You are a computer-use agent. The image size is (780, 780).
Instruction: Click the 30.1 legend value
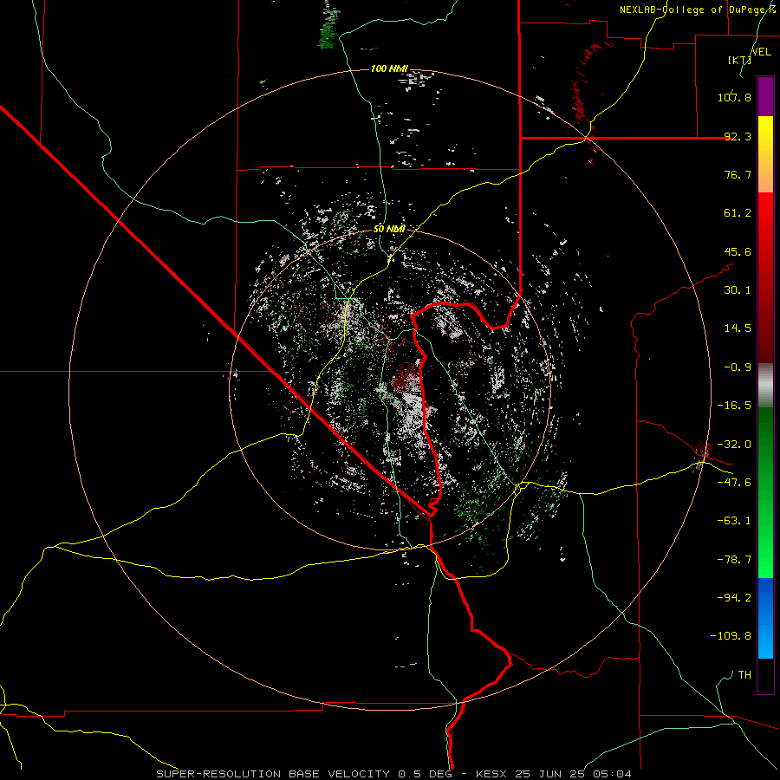pyautogui.click(x=738, y=290)
